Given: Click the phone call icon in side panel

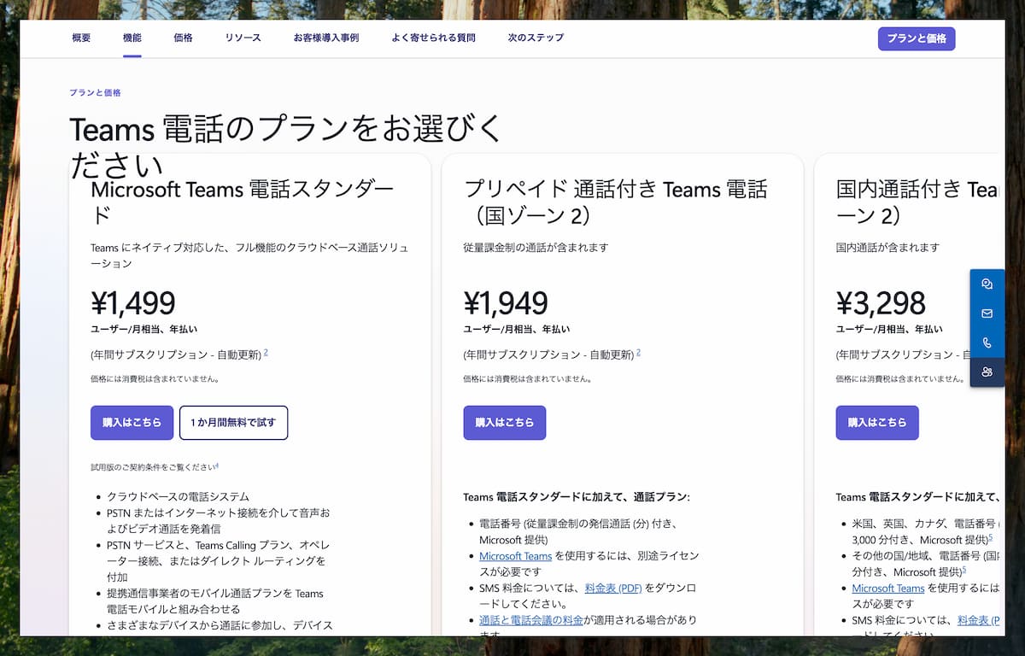Looking at the screenshot, I should tap(987, 343).
